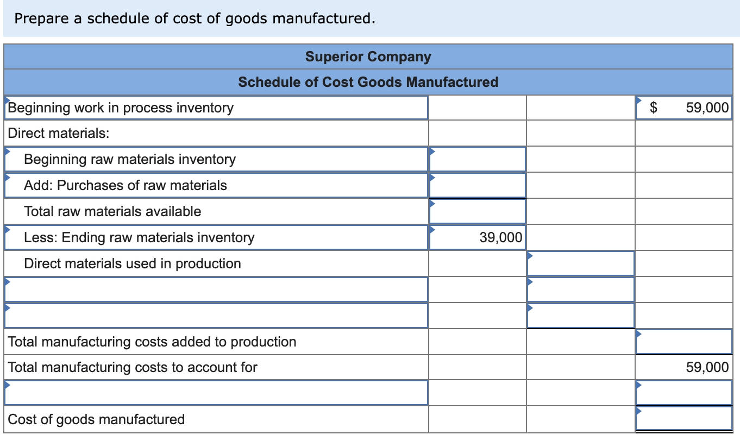Viewport: 740px width, 441px height.
Task: Select the amount field beside the second blank label row
Action: 581,316
